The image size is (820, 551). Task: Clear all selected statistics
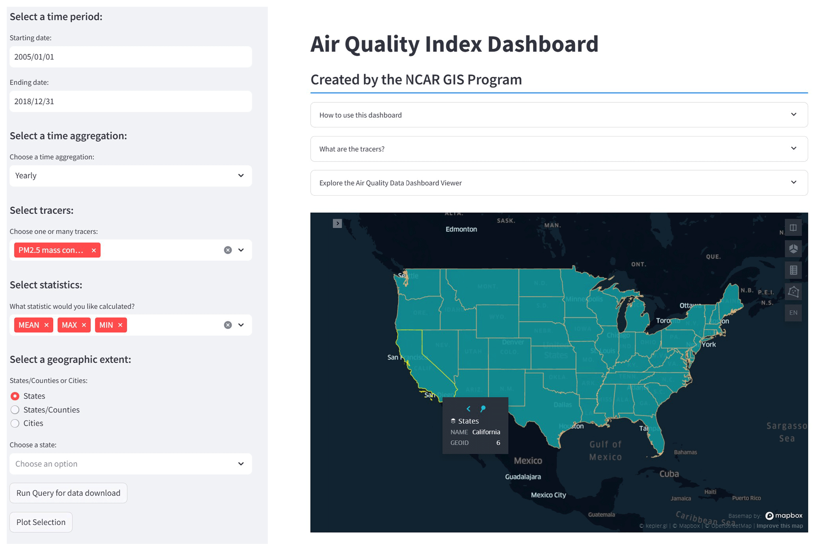(x=228, y=325)
